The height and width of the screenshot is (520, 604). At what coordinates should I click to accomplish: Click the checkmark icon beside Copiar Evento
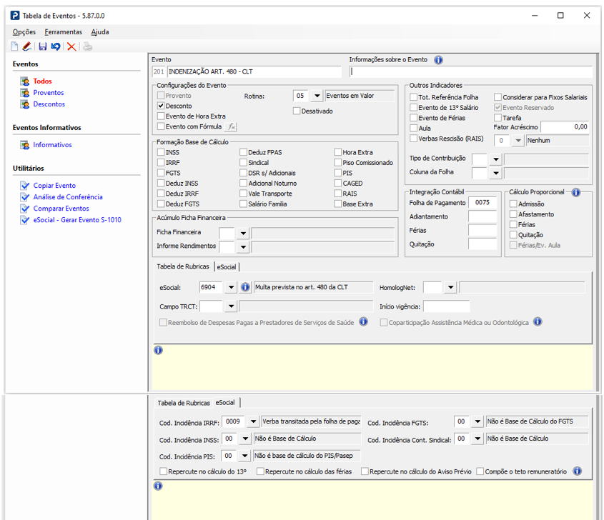[25, 186]
